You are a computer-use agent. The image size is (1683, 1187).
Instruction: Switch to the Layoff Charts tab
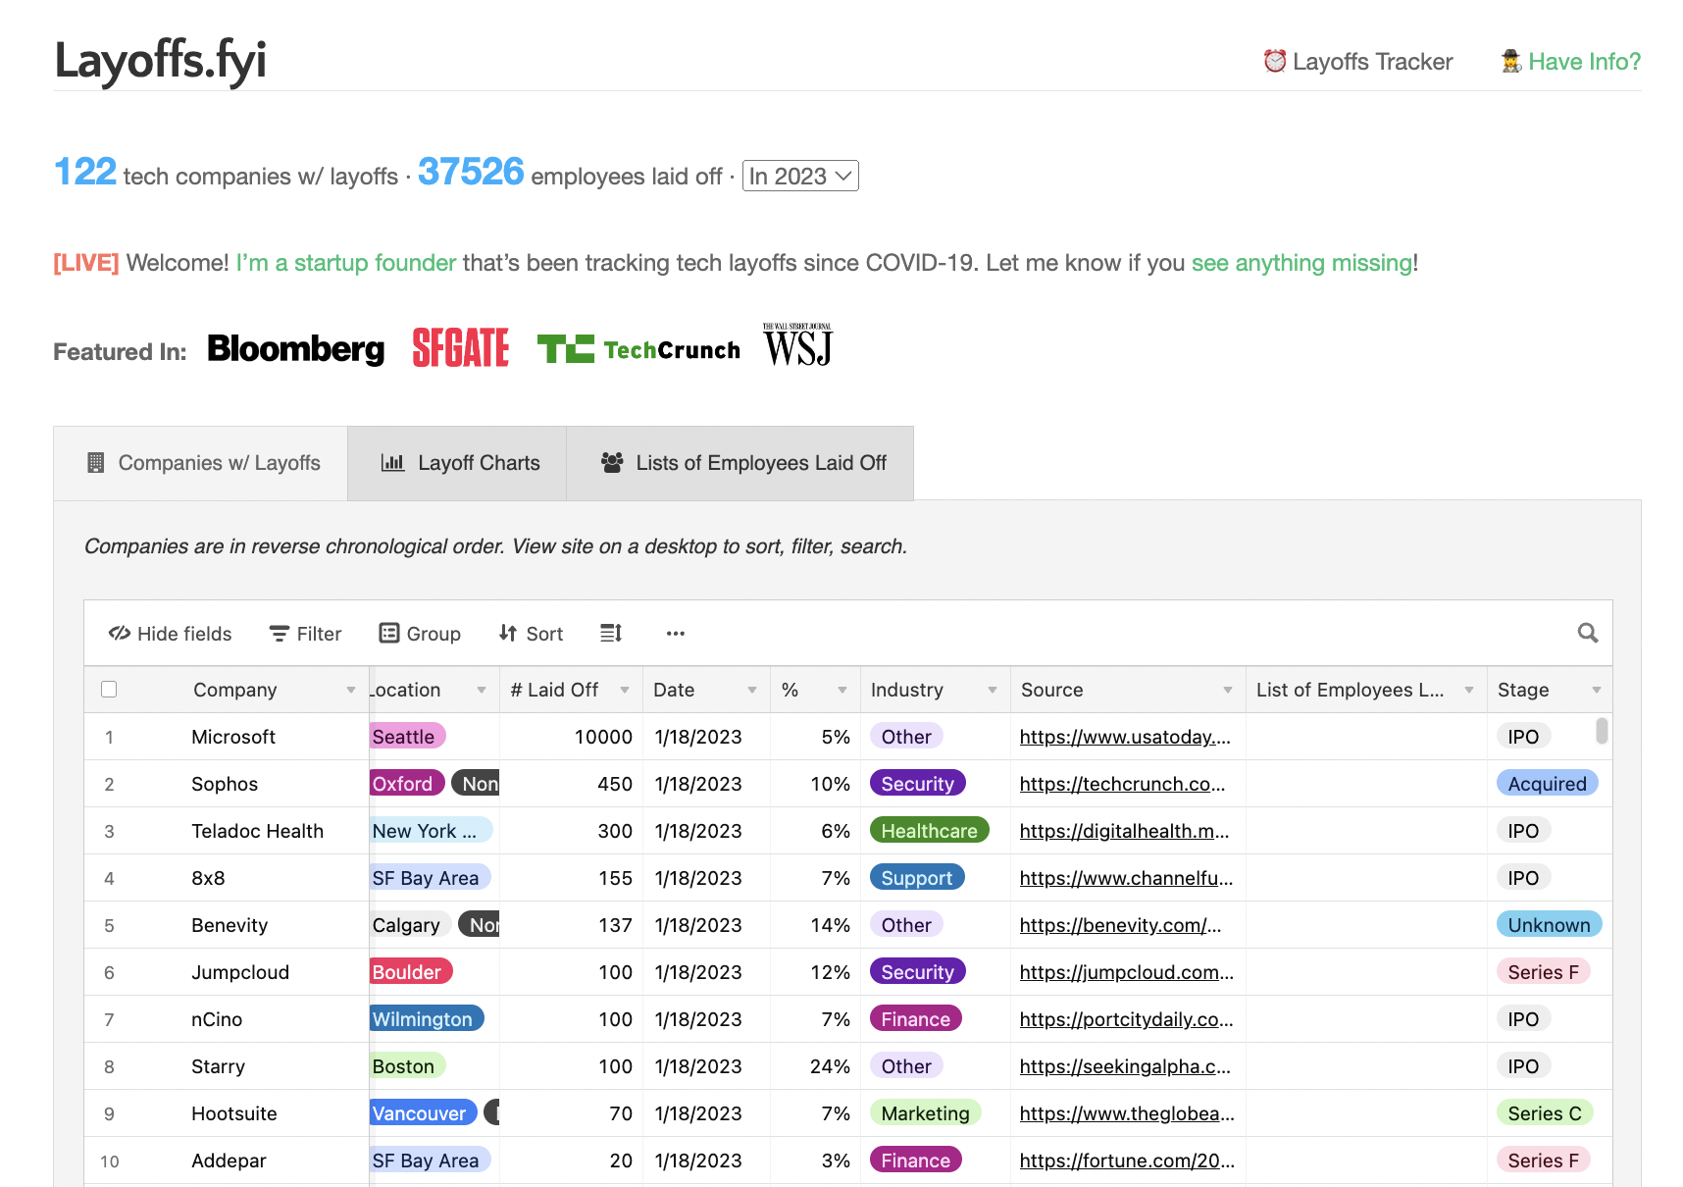[457, 463]
